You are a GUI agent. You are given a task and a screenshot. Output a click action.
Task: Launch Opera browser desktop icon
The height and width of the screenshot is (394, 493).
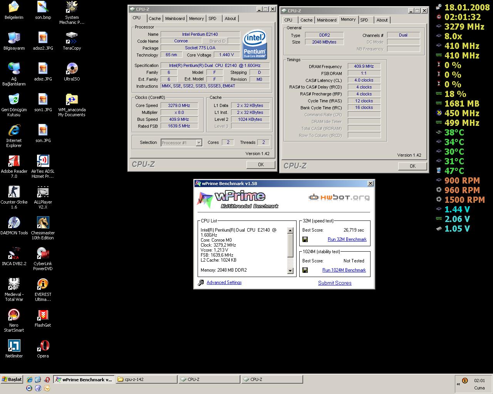point(43,349)
